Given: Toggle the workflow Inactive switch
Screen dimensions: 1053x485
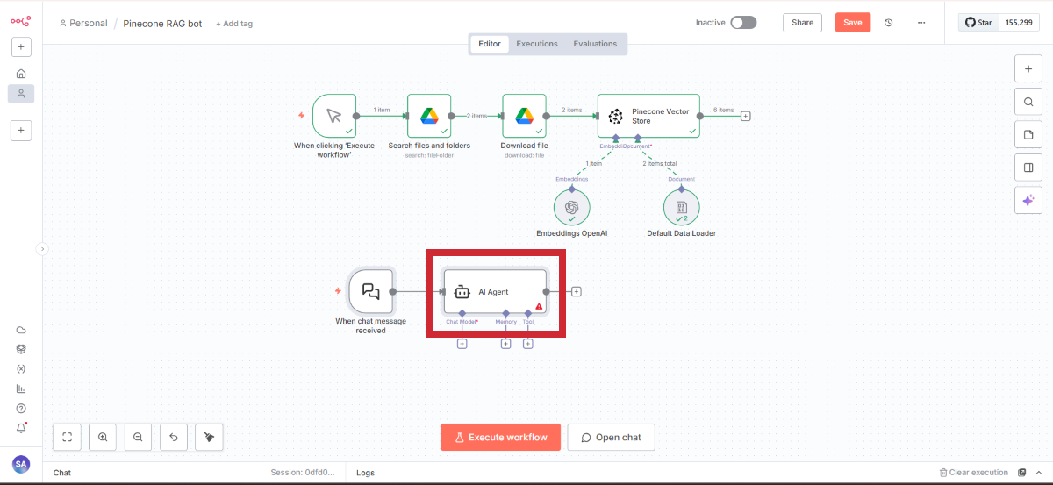Looking at the screenshot, I should coord(743,23).
